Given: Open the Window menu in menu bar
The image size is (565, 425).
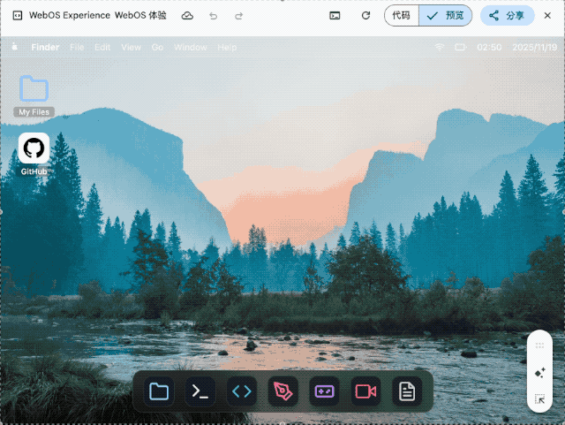Looking at the screenshot, I should [190, 47].
